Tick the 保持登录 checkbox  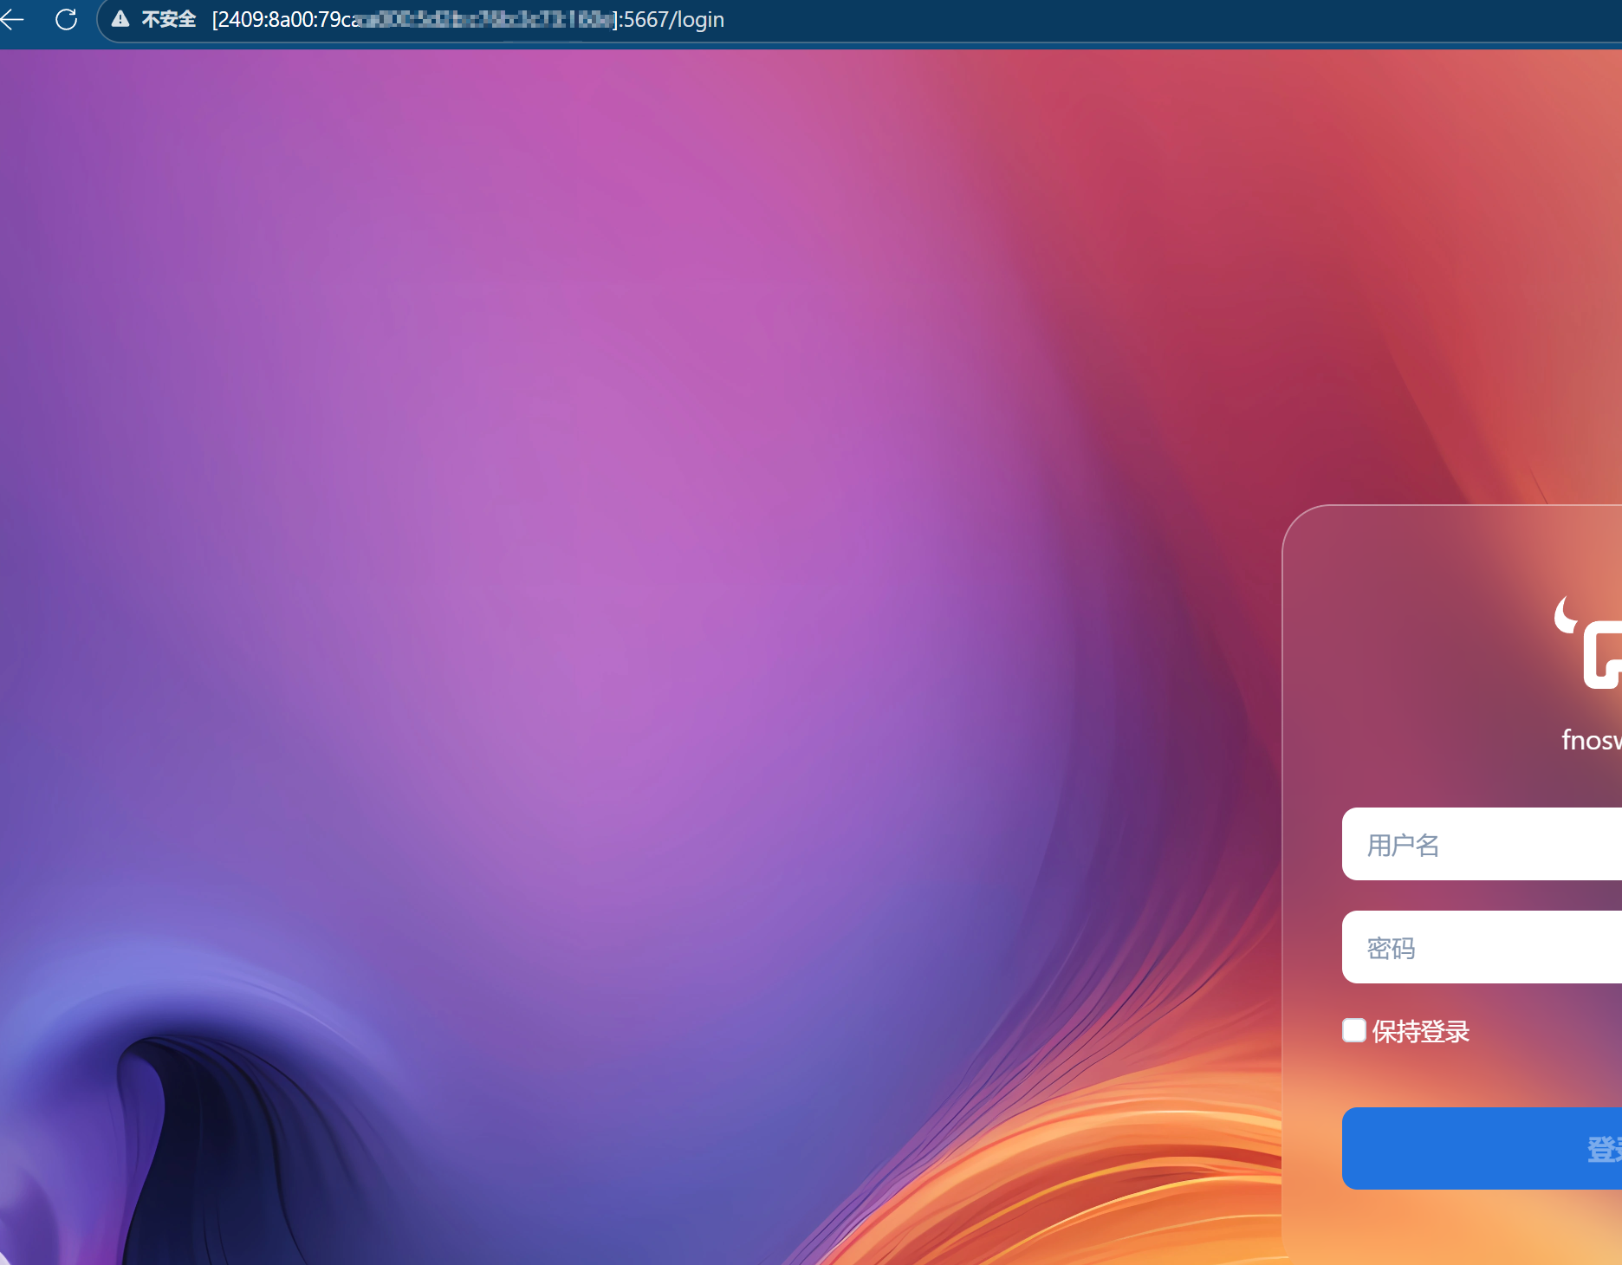point(1353,1030)
